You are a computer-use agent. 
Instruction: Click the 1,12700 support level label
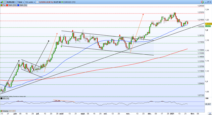(201, 67)
